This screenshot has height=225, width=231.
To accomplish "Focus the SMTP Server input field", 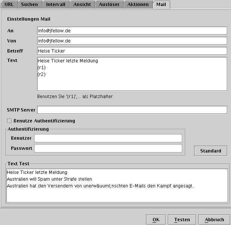I will (x=132, y=110).
